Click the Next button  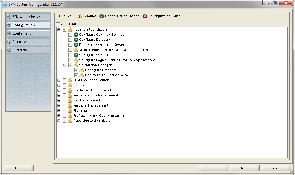245,168
